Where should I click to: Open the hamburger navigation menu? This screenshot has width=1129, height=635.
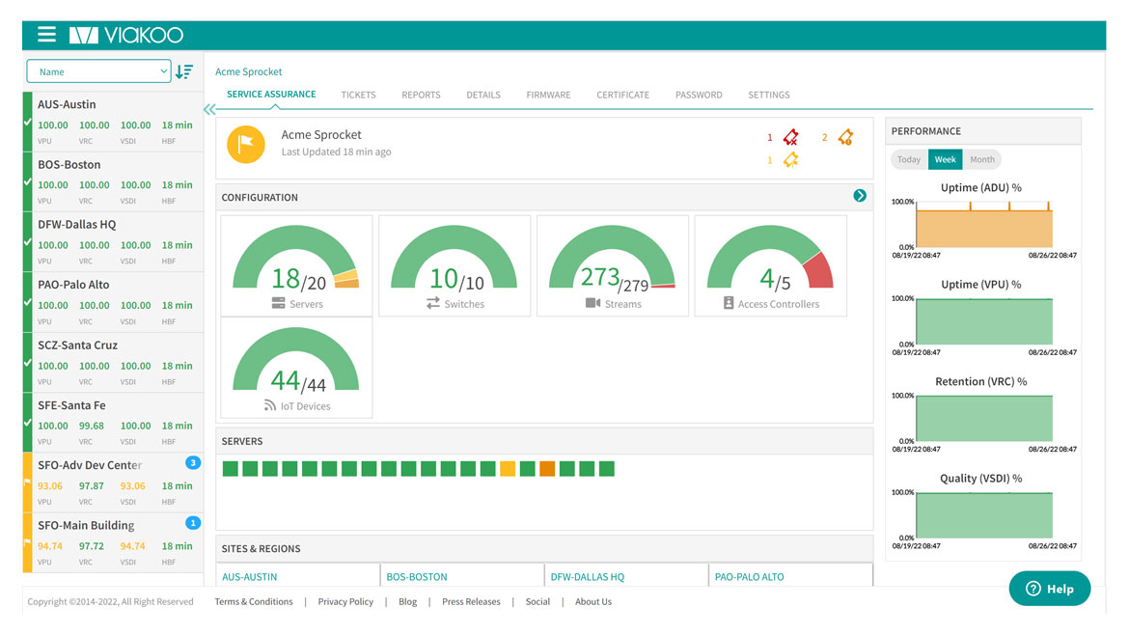[x=46, y=35]
